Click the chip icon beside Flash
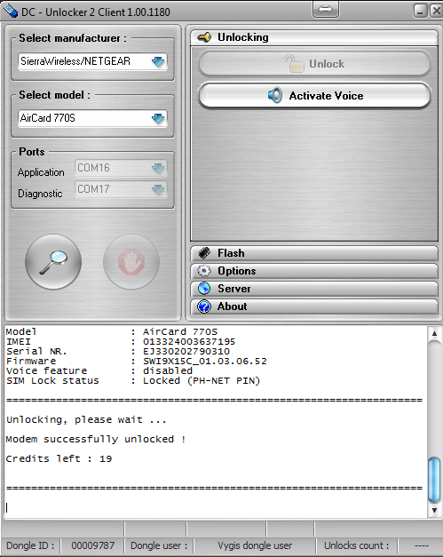The width and height of the screenshot is (443, 557). [204, 253]
